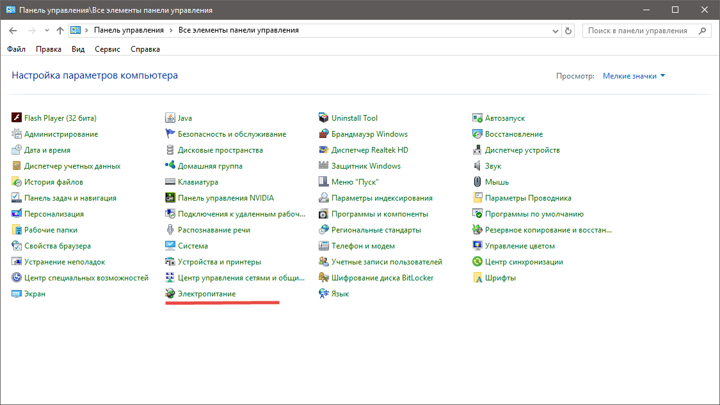Open the Сервис menu
Image resolution: width=720 pixels, height=405 pixels.
108,49
